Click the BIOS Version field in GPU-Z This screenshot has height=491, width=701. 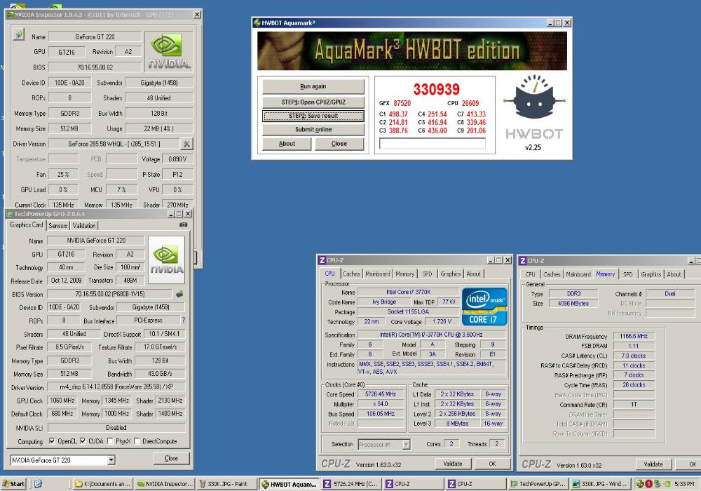(x=109, y=294)
